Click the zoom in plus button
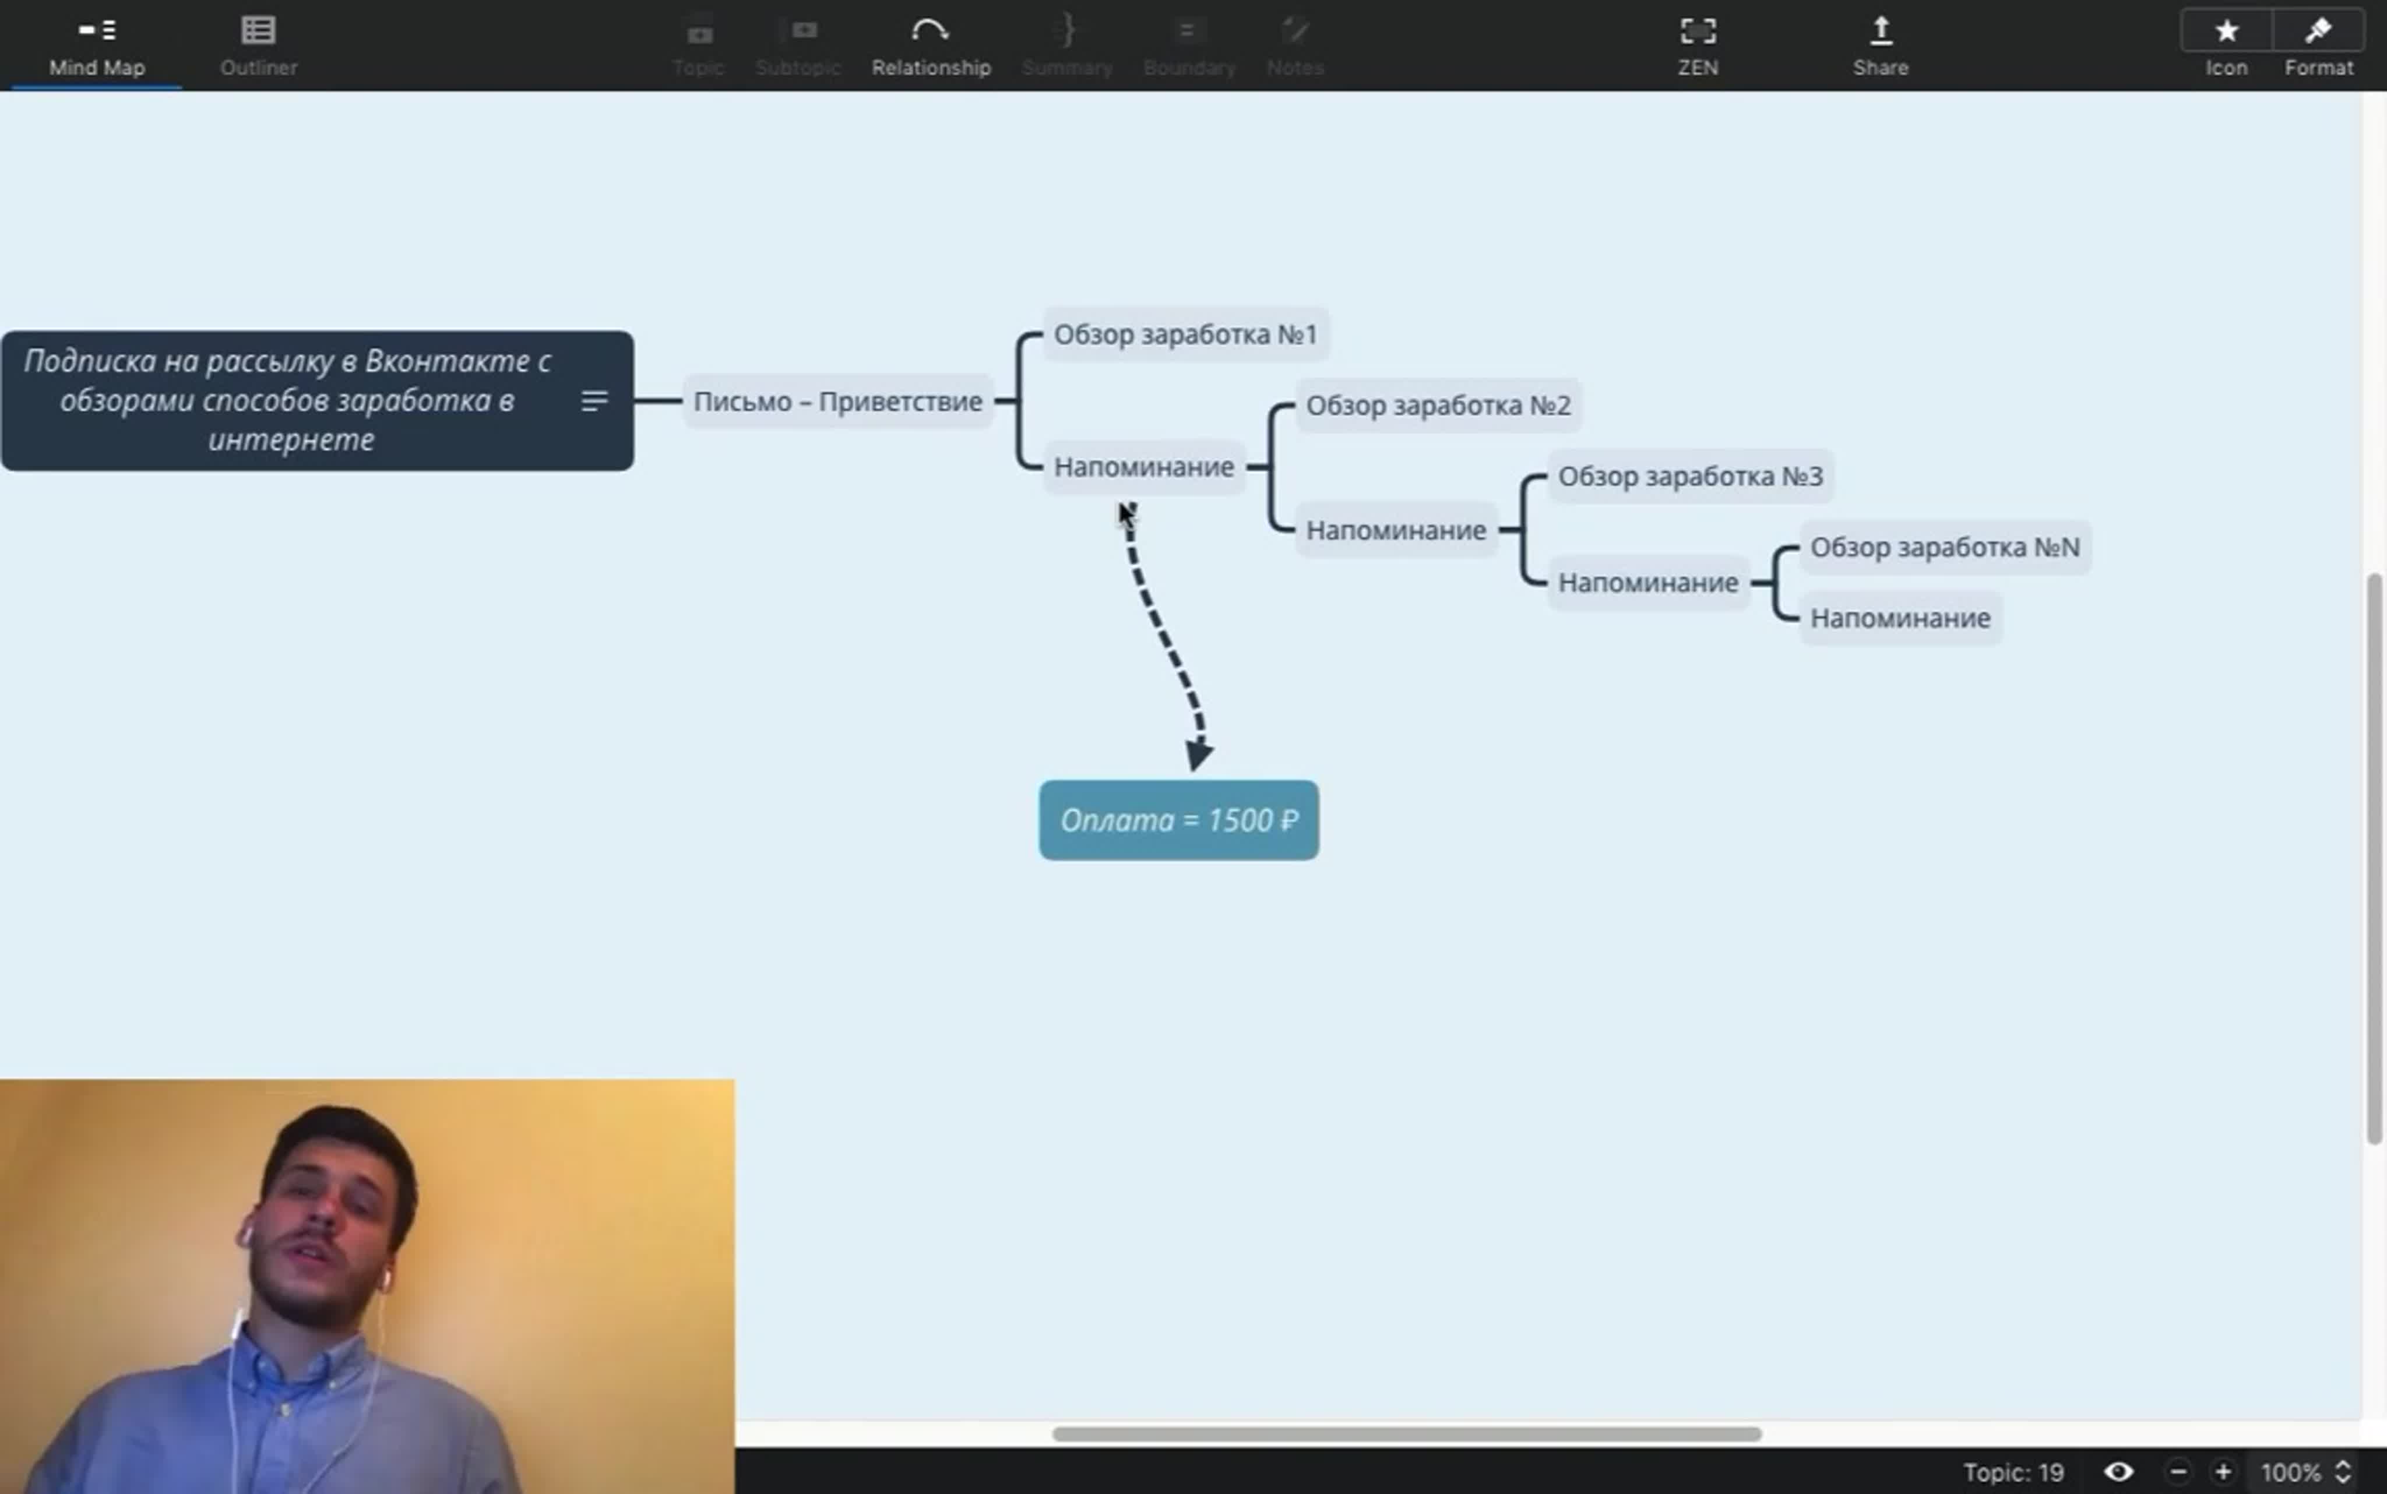Image resolution: width=2387 pixels, height=1494 pixels. (2223, 1472)
